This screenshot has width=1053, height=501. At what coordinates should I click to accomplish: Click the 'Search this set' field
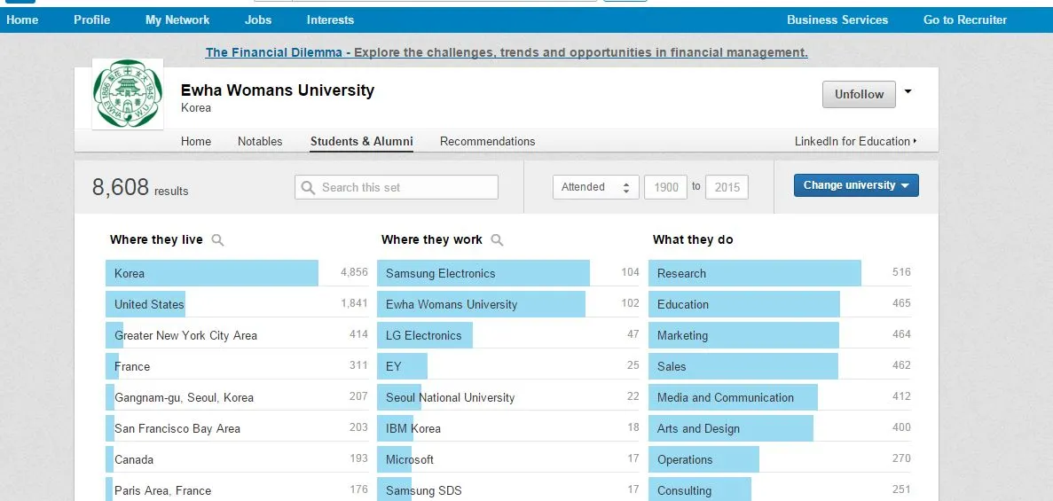point(405,187)
